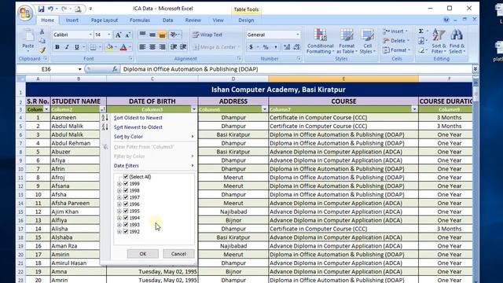This screenshot has height=283, width=503.
Task: Expand the 1992 year tree node
Action: click(x=119, y=232)
